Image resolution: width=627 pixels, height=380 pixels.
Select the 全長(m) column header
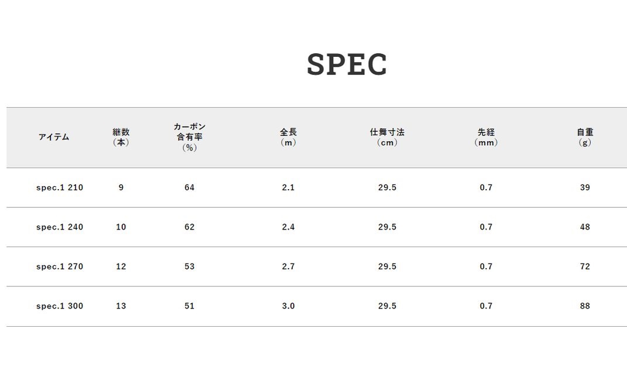click(x=288, y=137)
